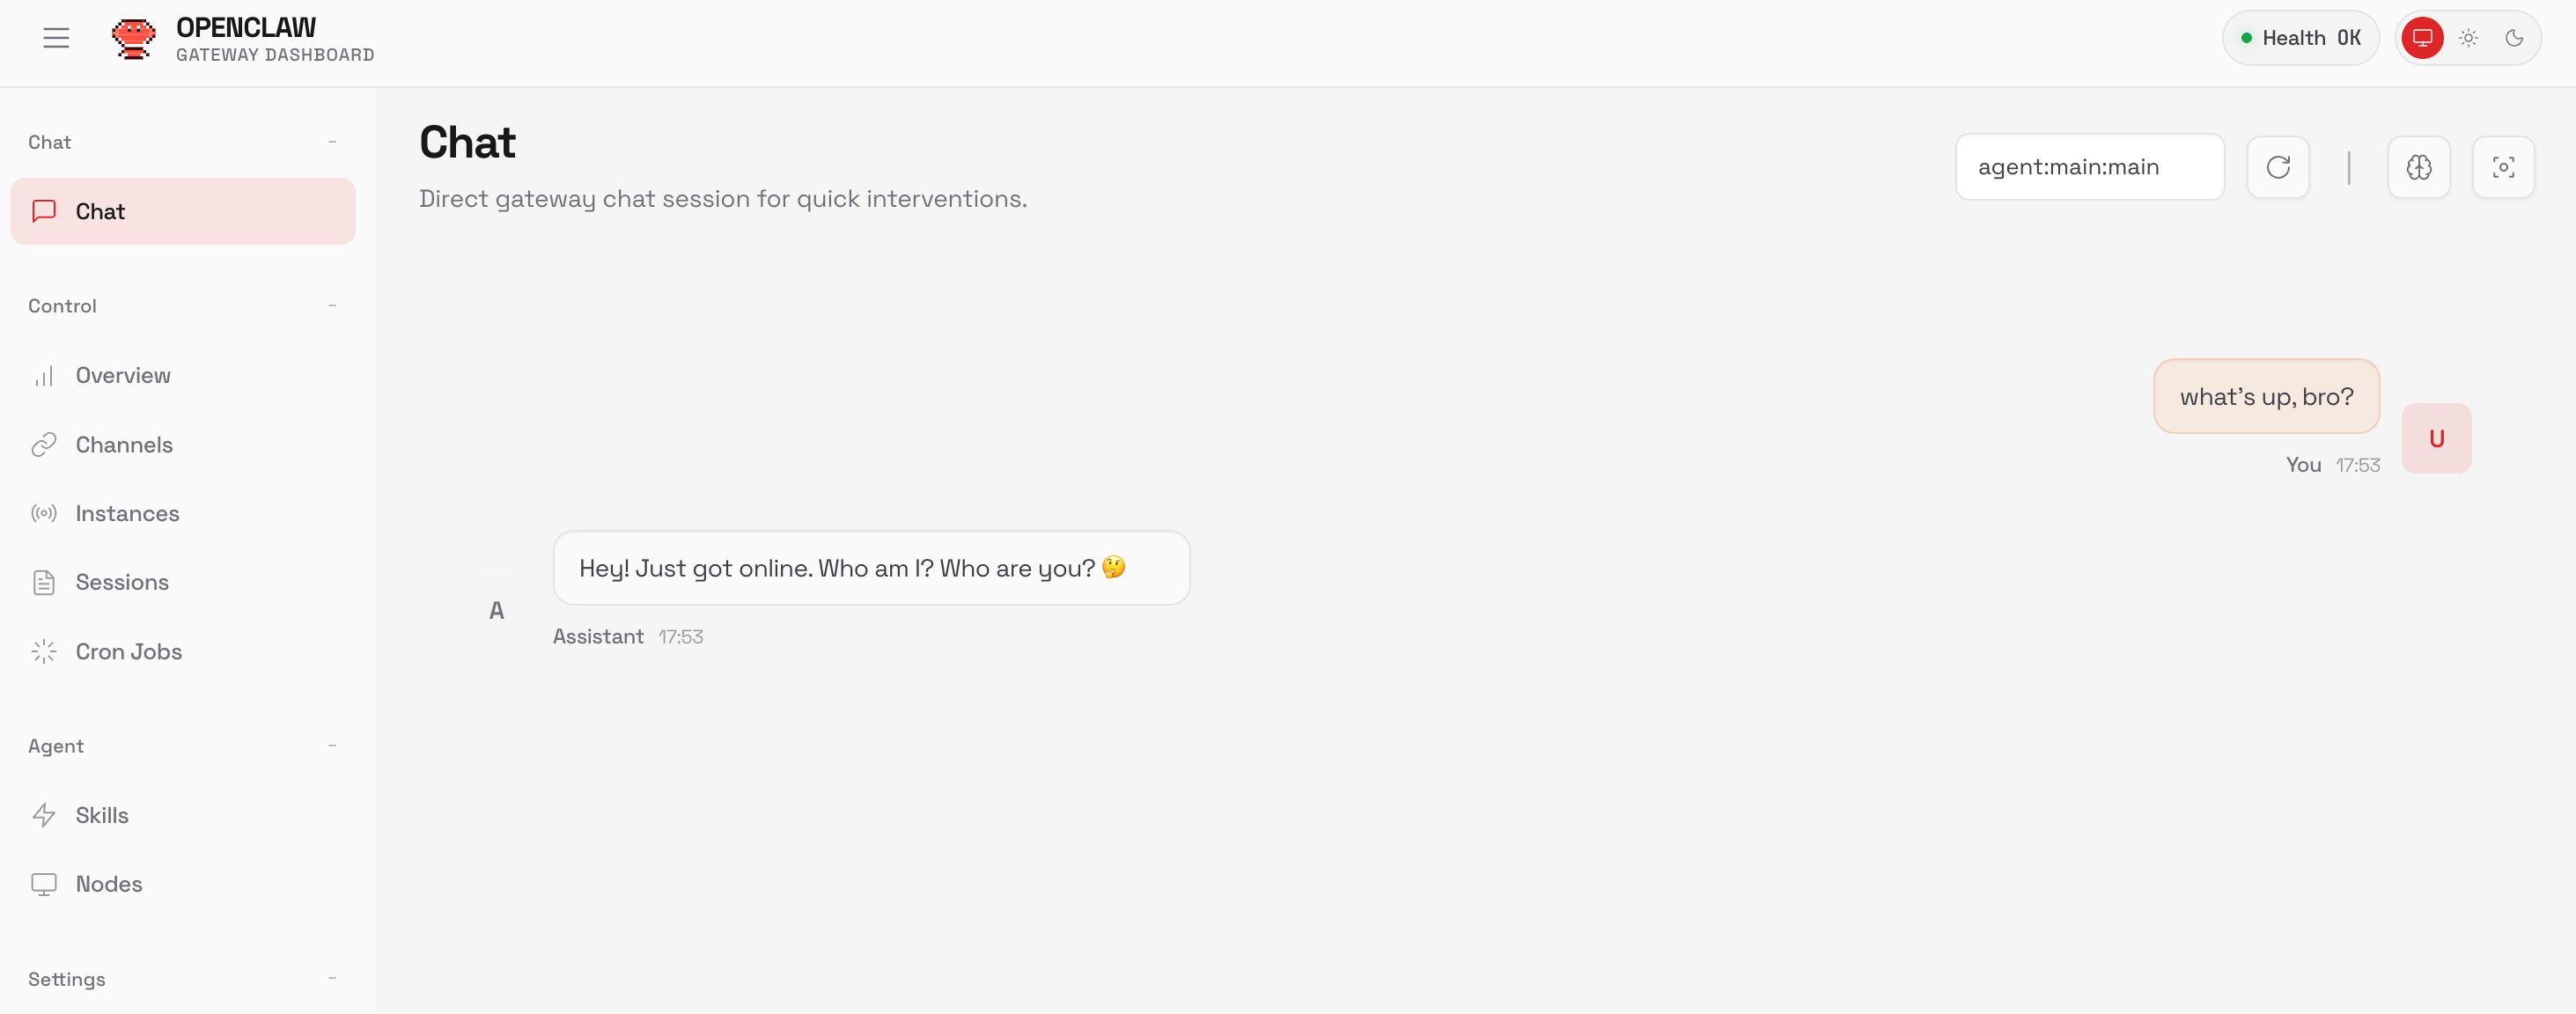Click the Health OK status pill
The height and width of the screenshot is (1014, 2576).
point(2299,38)
